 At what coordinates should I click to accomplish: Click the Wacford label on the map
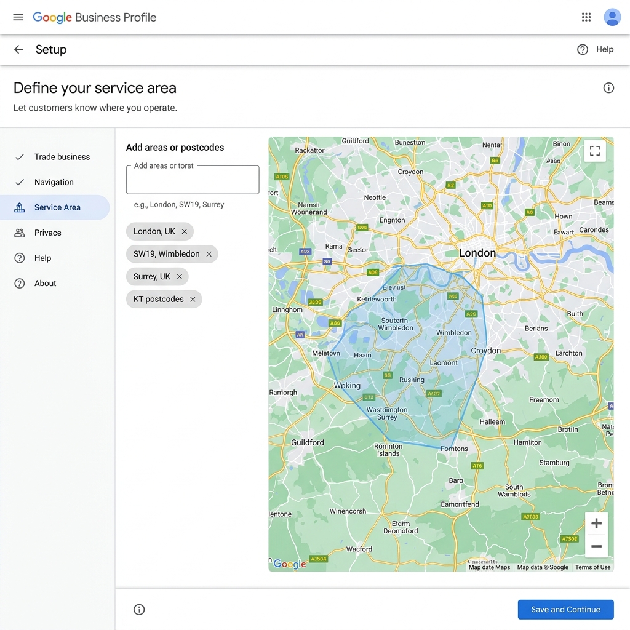pyautogui.click(x=359, y=549)
